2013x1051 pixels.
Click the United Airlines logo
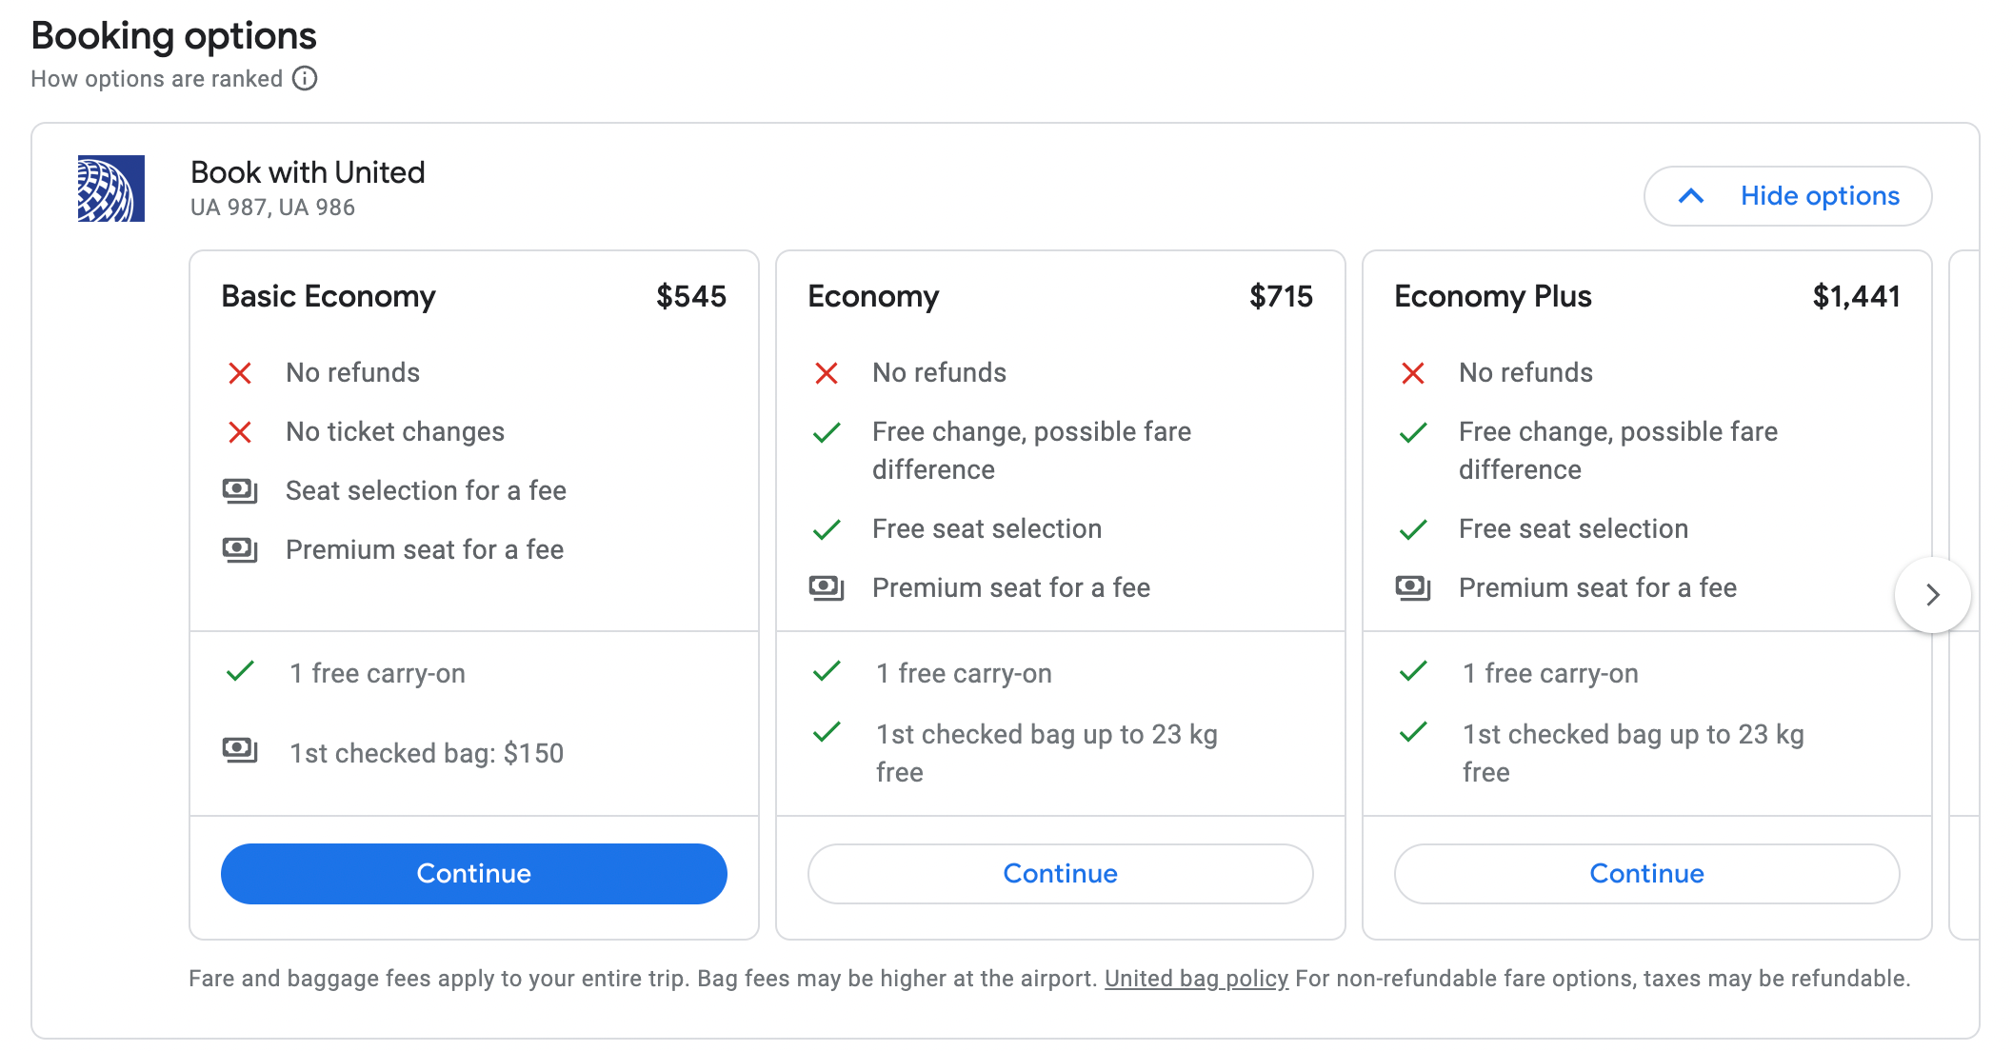(x=111, y=188)
